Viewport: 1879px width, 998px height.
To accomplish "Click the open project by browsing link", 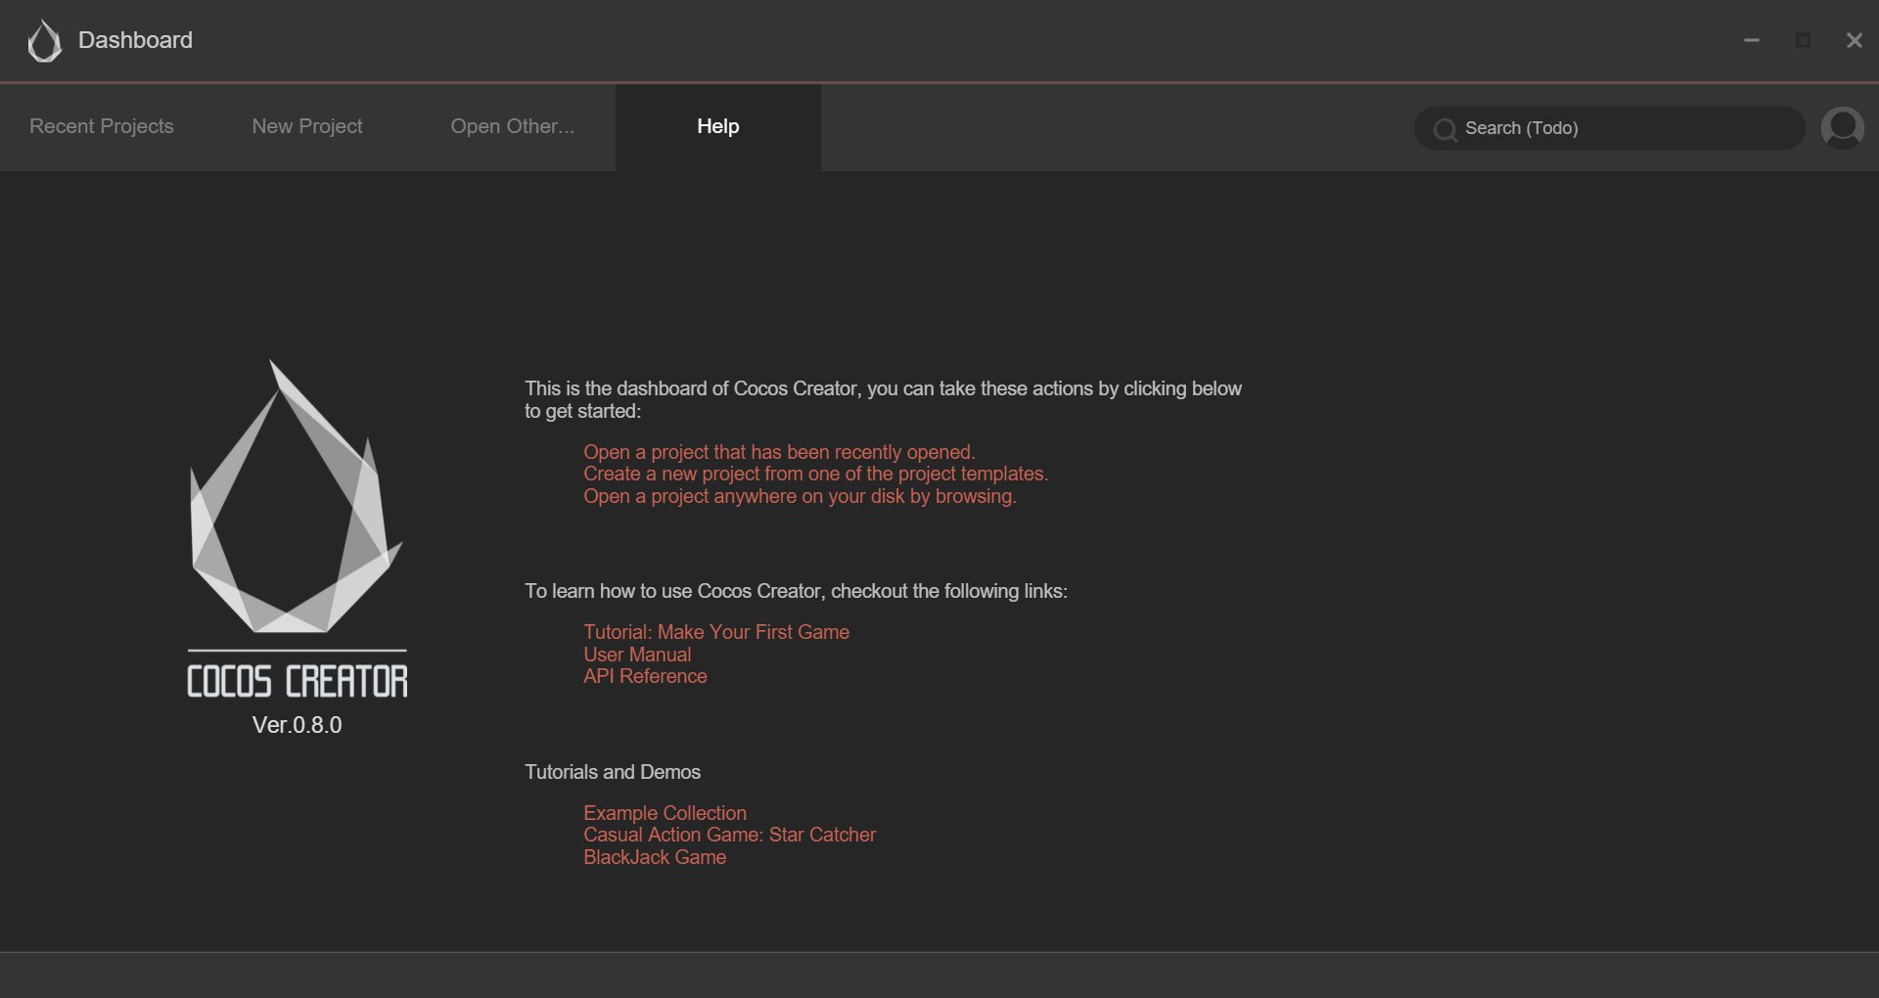I will [800, 496].
